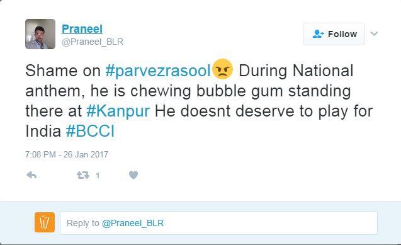Click the orange cricket stumps avatar icon
Viewport: 401px width, 245px height.
45,222
